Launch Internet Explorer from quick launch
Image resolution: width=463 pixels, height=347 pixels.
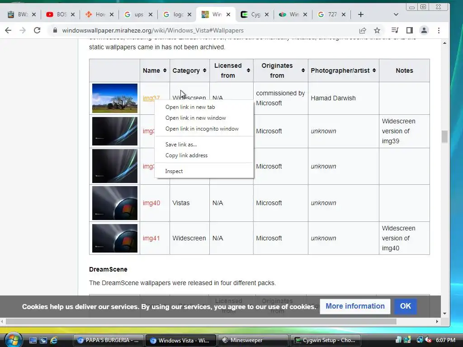click(x=54, y=340)
